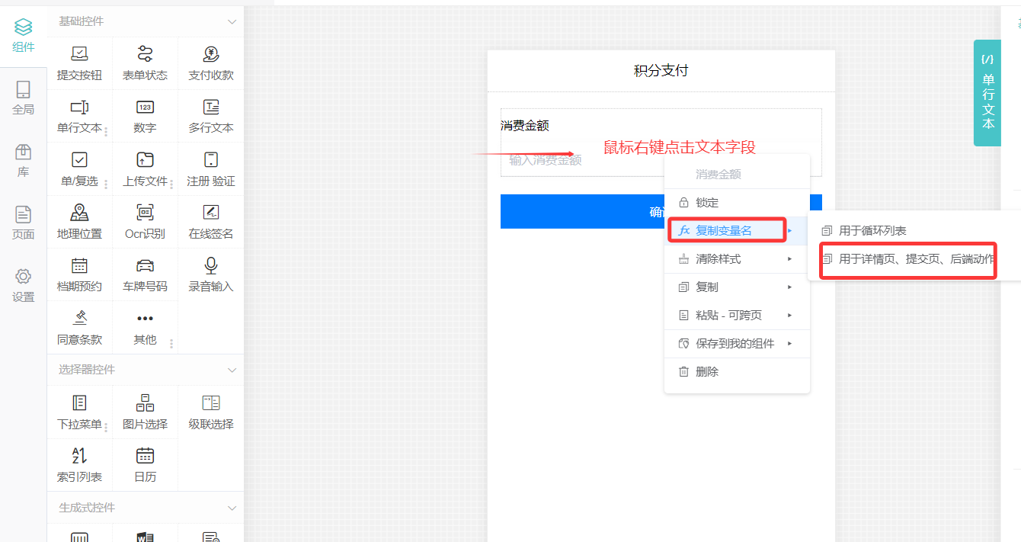Viewport: 1021px width, 542px height.
Task: Open the 单行文本 side panel tab
Action: pyautogui.click(x=987, y=93)
